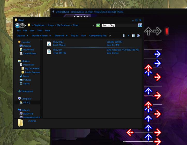
Task: Select Network in navigation pane
Action: [x=26, y=110]
